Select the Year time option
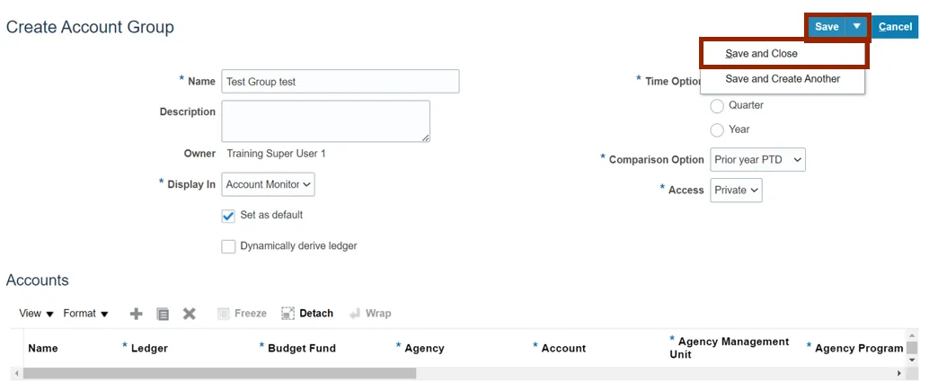 tap(717, 130)
